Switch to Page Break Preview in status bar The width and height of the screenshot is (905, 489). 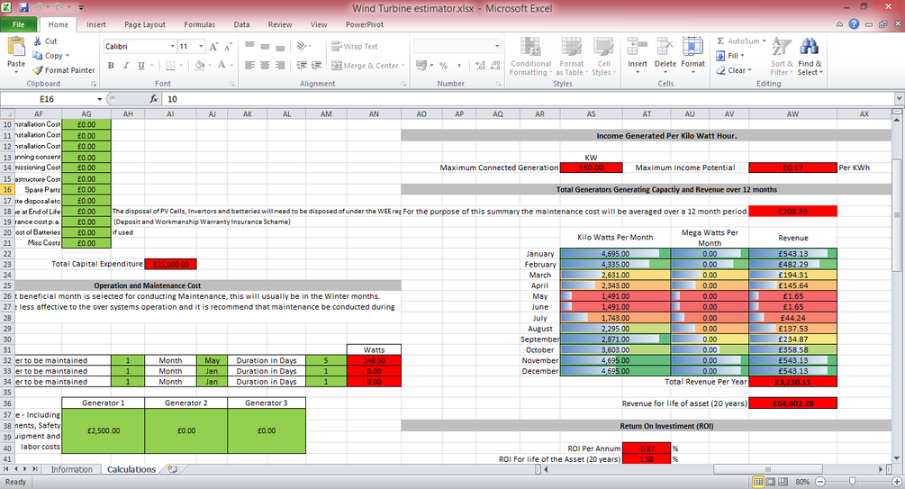783,482
